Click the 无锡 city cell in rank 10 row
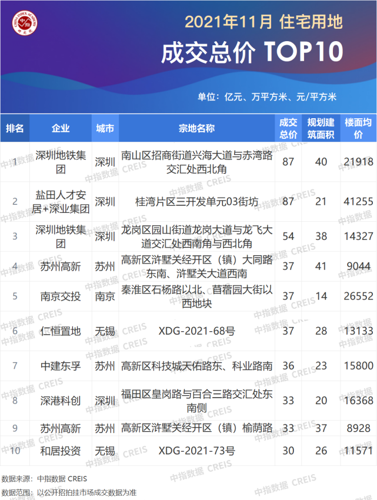377x500 pixels. pos(105,451)
